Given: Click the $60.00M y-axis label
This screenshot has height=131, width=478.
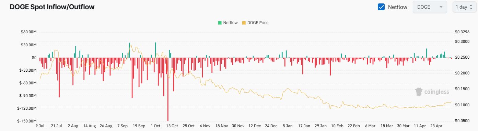Looking at the screenshot, I should pyautogui.click(x=29, y=32).
